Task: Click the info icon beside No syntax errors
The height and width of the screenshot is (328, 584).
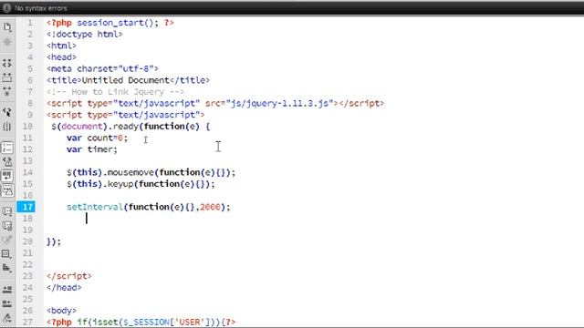Action: [x=6, y=8]
